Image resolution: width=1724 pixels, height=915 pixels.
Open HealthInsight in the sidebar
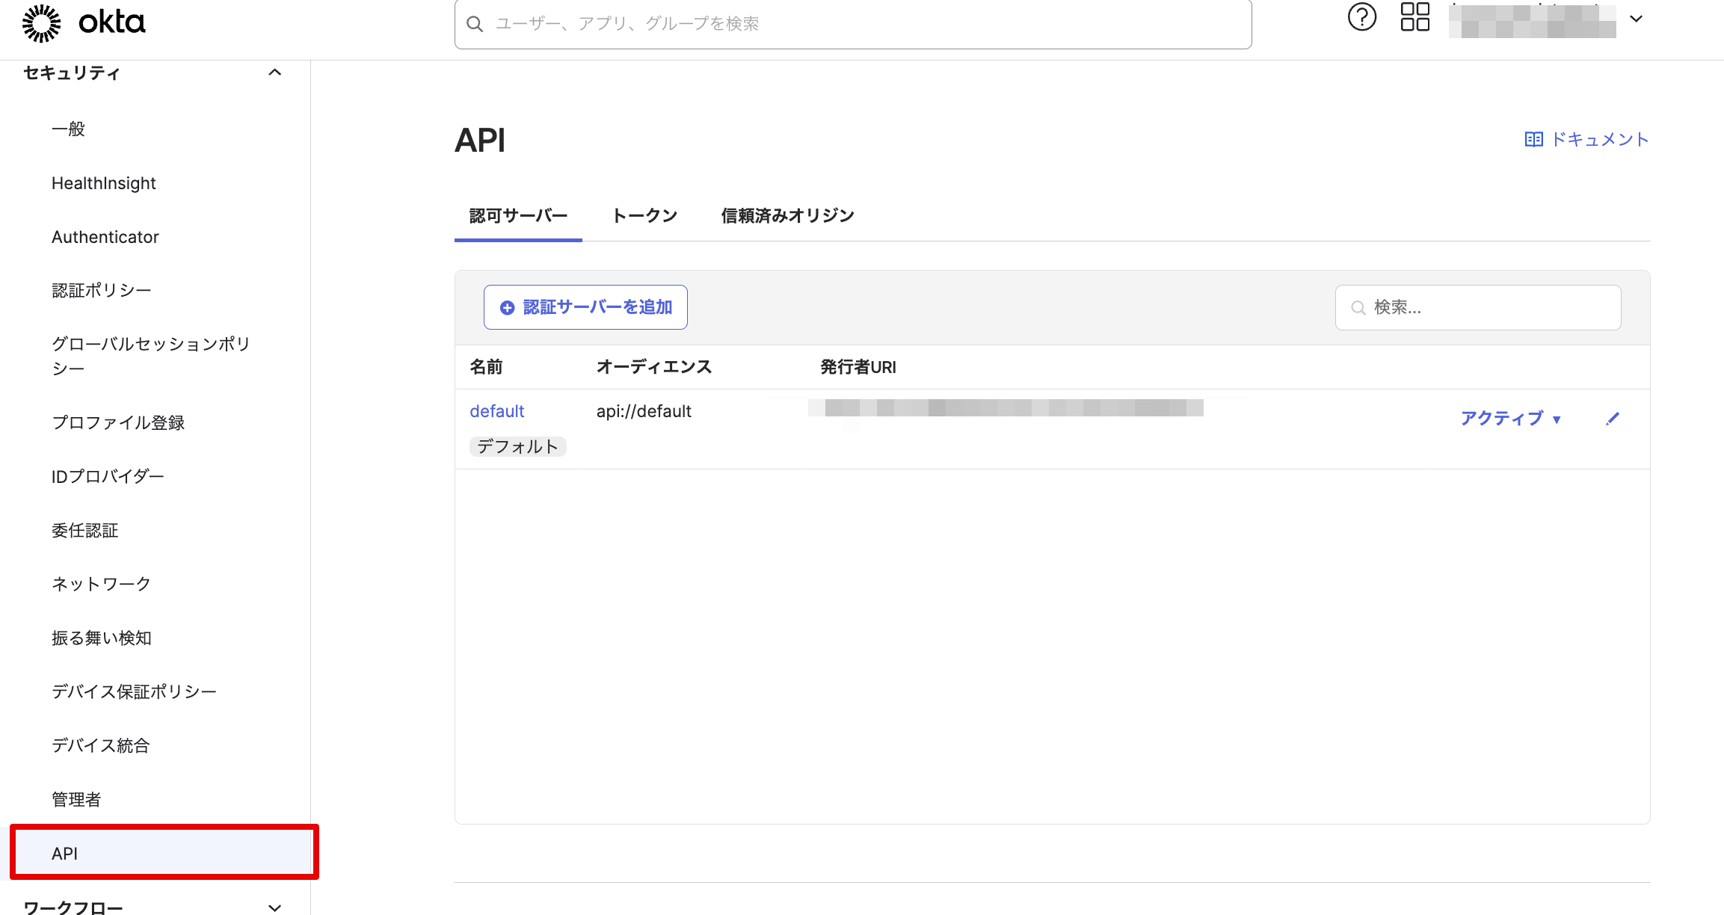pyautogui.click(x=104, y=183)
